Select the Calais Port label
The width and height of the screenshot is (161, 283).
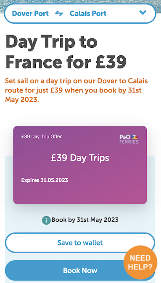pos(88,14)
